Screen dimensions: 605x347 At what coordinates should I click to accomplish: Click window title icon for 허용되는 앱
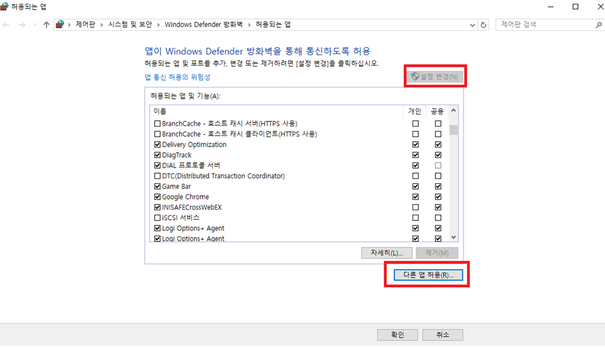click(4, 6)
